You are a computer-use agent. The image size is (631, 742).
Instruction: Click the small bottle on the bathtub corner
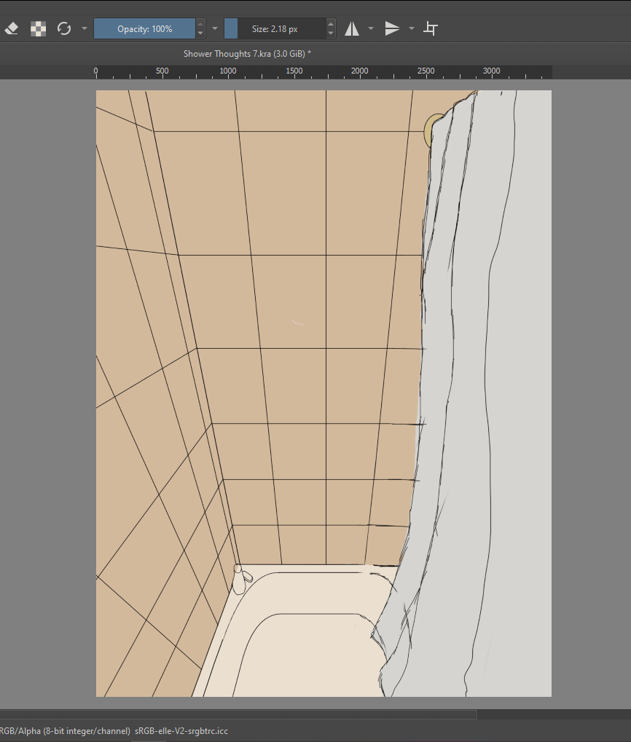click(240, 580)
